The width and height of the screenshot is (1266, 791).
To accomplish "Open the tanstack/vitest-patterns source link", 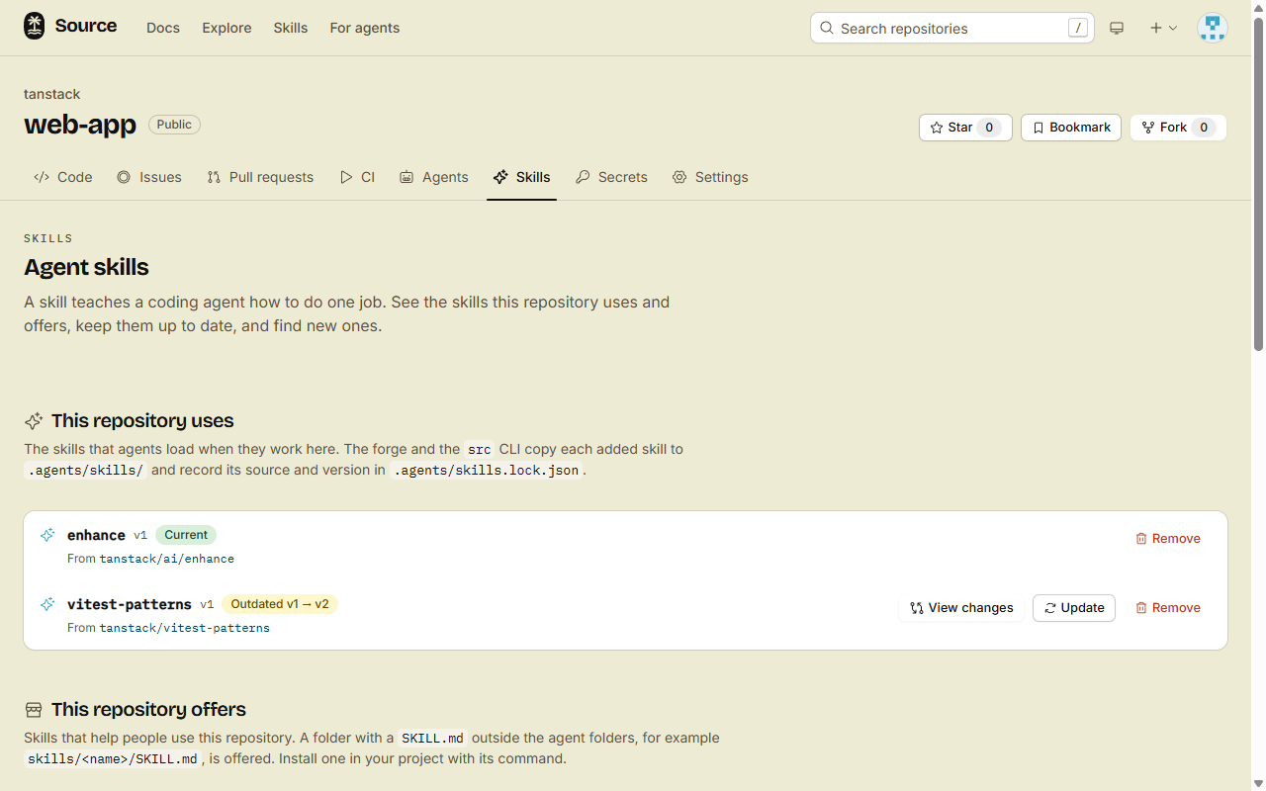I will point(185,628).
